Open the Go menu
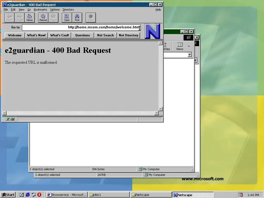The width and height of the screenshot is (264, 198). coord(29,10)
